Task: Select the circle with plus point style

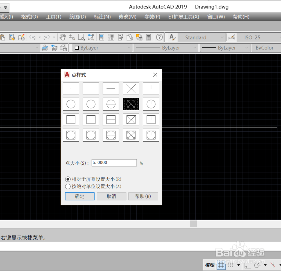Action: 111,104
